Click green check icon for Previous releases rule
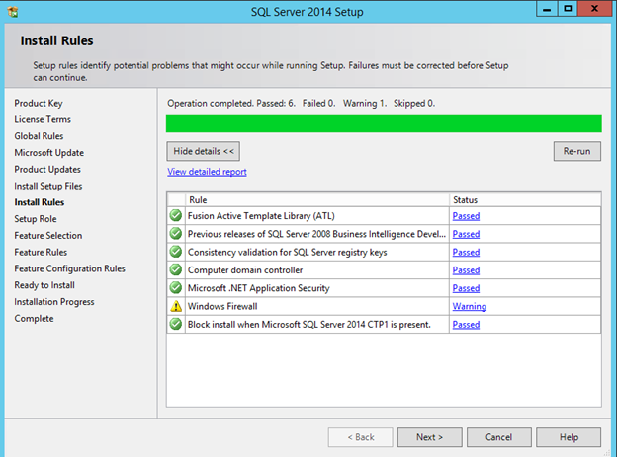The image size is (617, 457). [x=176, y=233]
